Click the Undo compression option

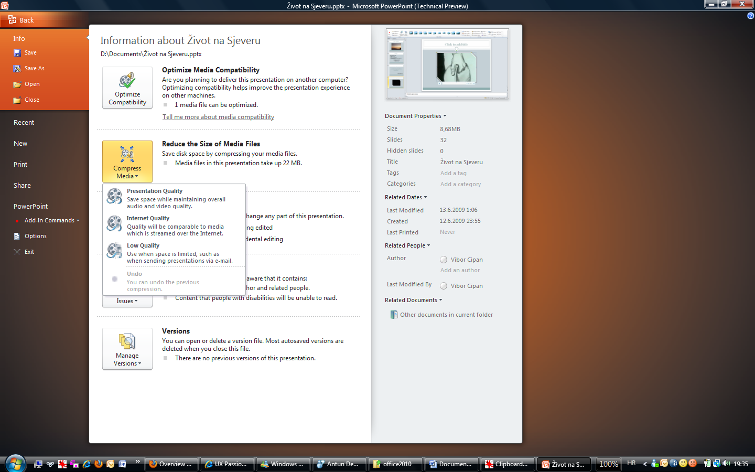click(x=174, y=281)
